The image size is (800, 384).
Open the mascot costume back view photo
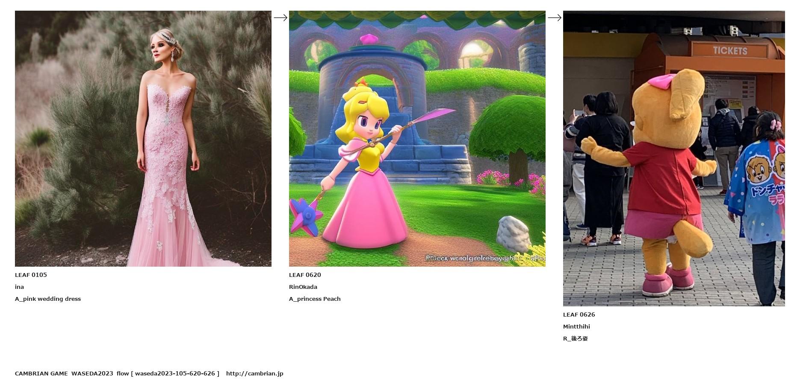674,158
